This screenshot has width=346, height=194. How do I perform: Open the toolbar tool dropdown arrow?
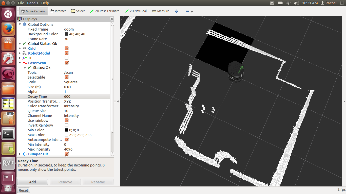[192, 12]
